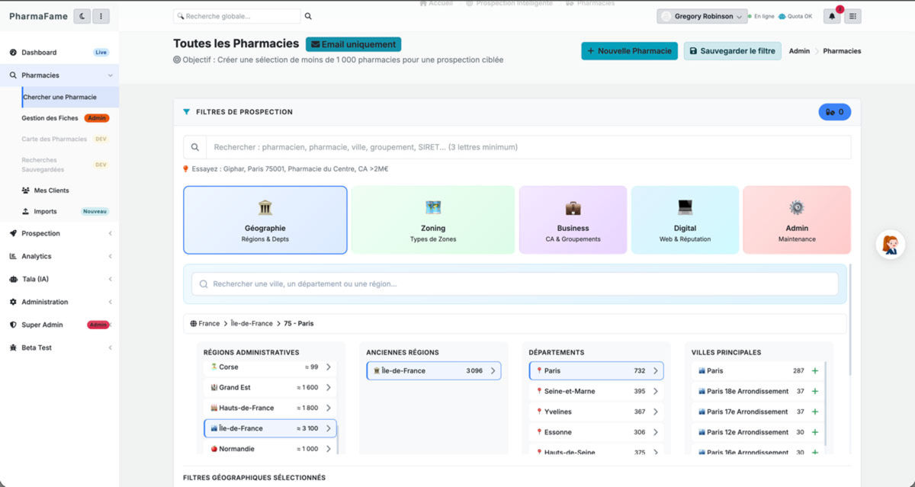
Task: Toggle dark mode with the moon icon
Action: pyautogui.click(x=82, y=15)
